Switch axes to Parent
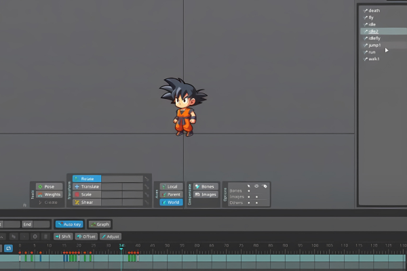The image size is (407, 271). pos(172,194)
